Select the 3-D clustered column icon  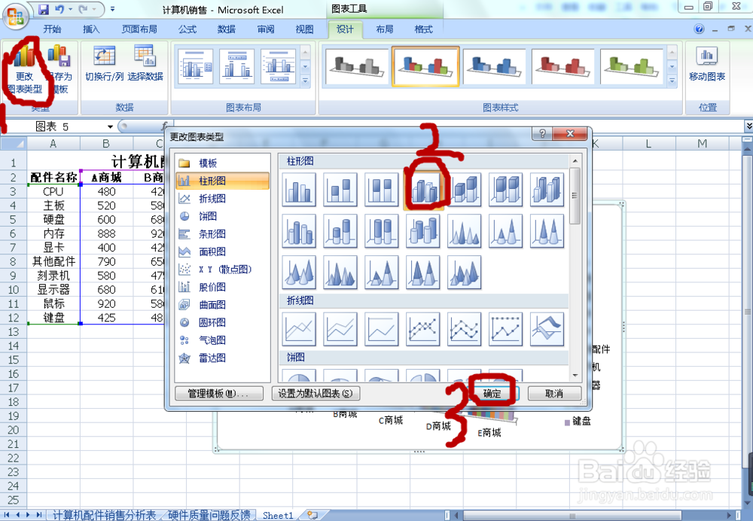pyautogui.click(x=423, y=190)
